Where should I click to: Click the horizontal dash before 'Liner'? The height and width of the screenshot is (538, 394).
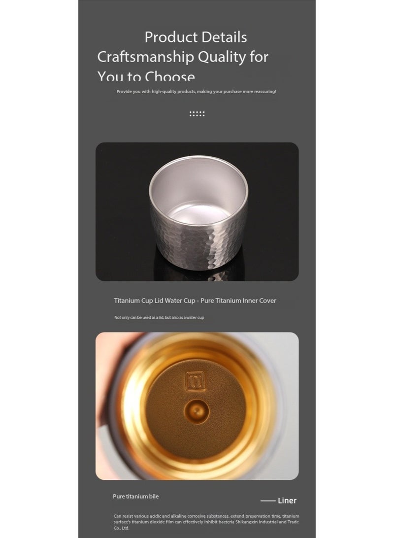pos(268,501)
